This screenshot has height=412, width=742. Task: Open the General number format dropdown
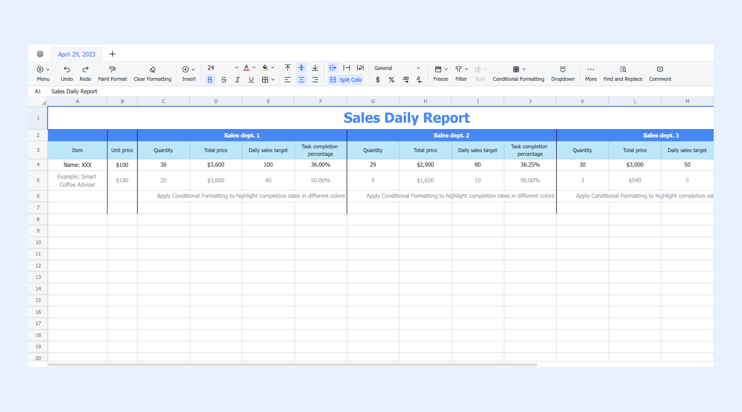tap(397, 68)
